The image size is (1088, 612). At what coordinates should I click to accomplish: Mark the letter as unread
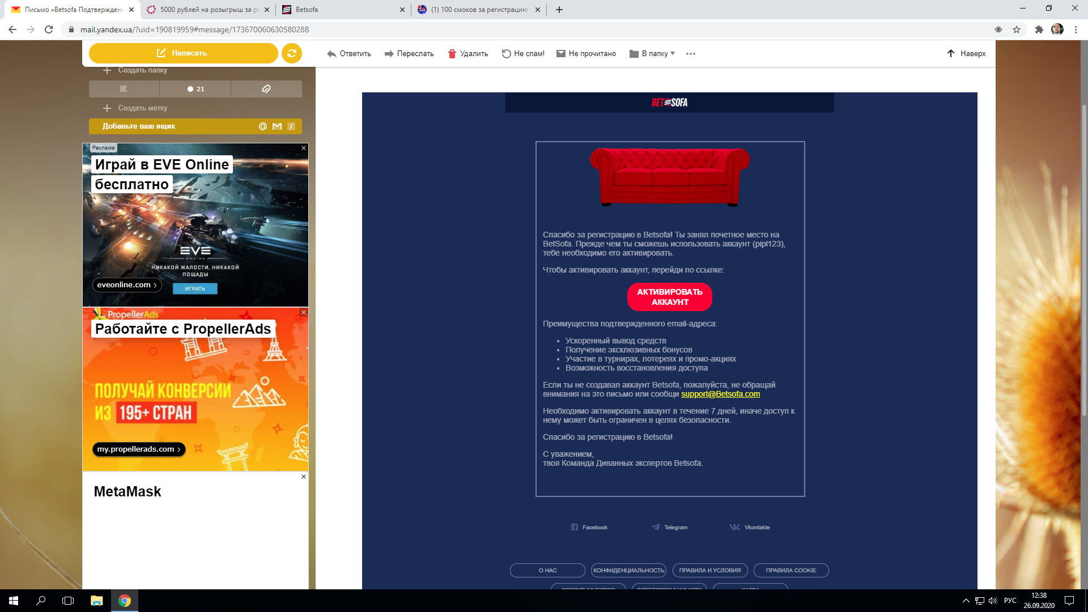pos(586,54)
